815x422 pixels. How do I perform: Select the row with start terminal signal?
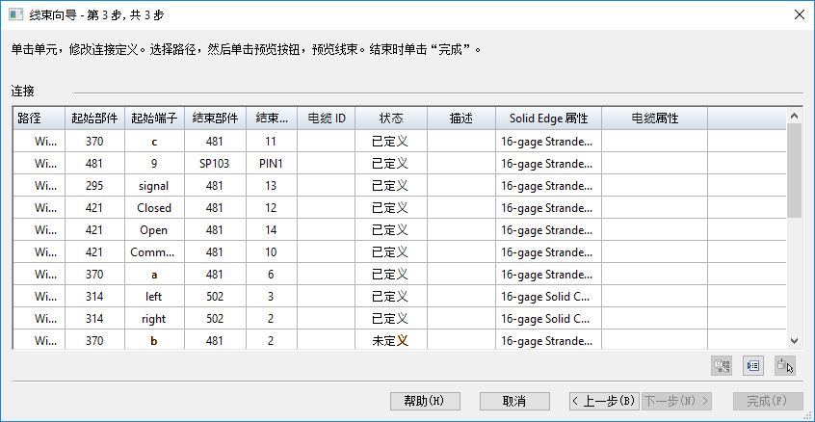153,185
